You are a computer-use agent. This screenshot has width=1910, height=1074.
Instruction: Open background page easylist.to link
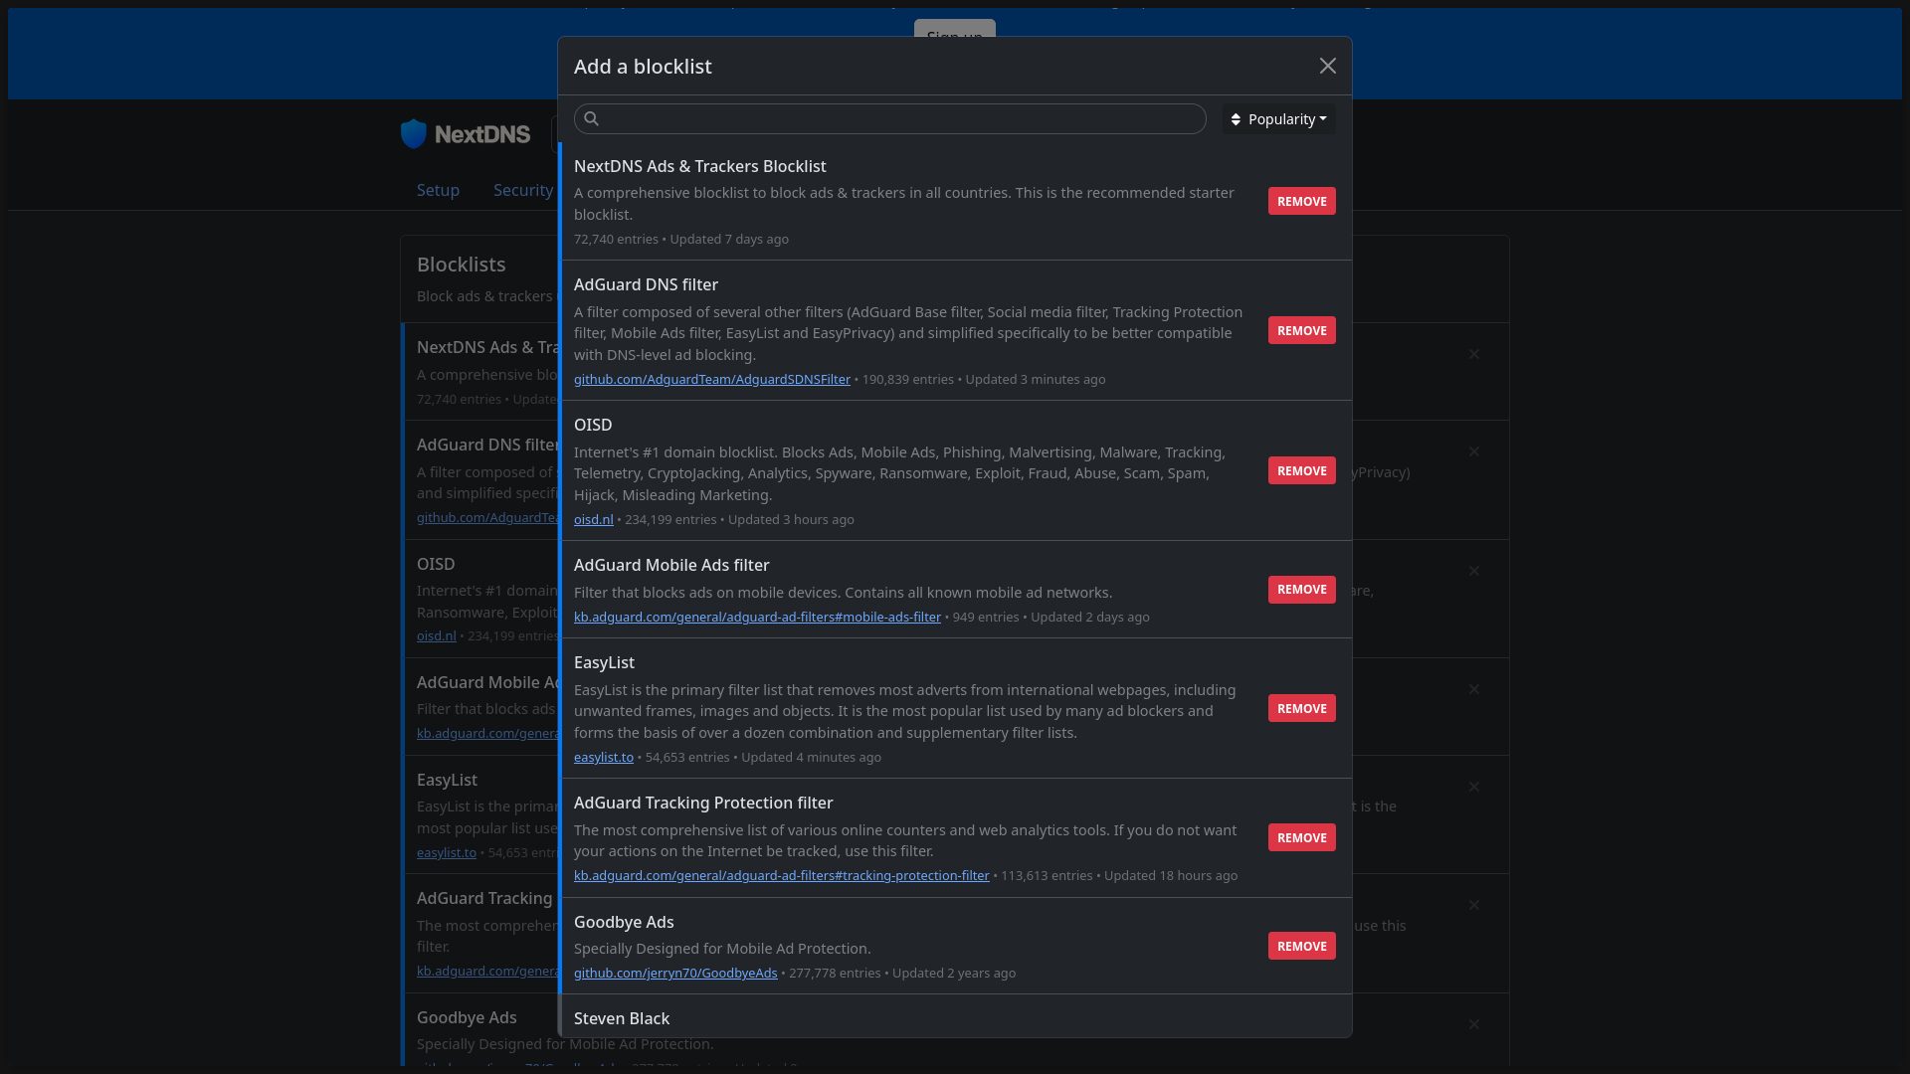tap(447, 853)
